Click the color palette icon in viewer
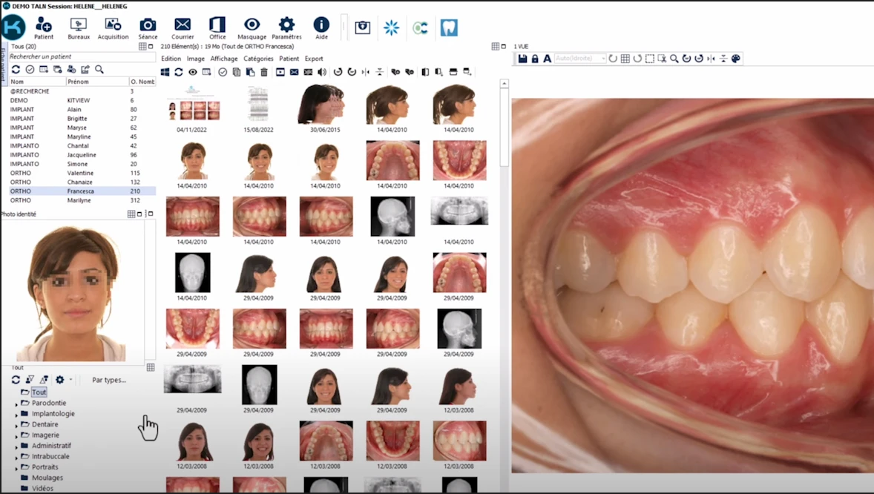The width and height of the screenshot is (874, 494). tap(736, 59)
